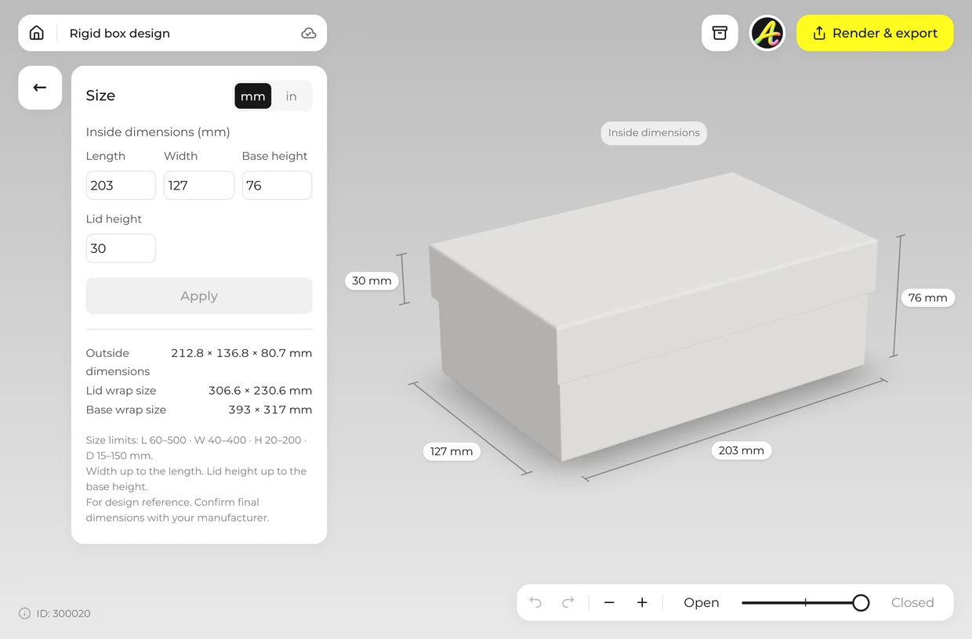The height and width of the screenshot is (639, 972).
Task: Click the Length input field
Action: [x=121, y=186]
